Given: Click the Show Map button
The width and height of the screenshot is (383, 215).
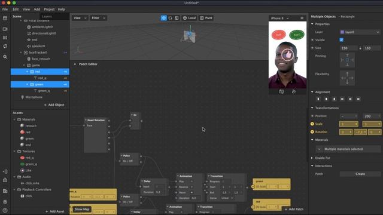Looking at the screenshot, I should coord(82,209).
